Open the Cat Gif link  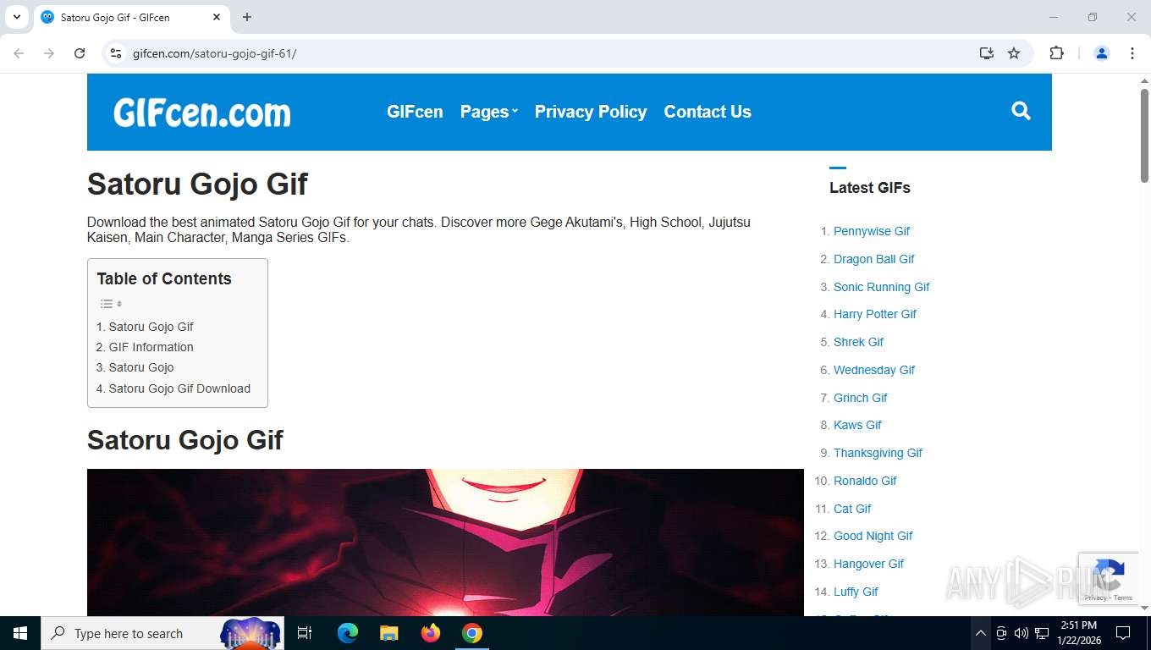tap(852, 509)
